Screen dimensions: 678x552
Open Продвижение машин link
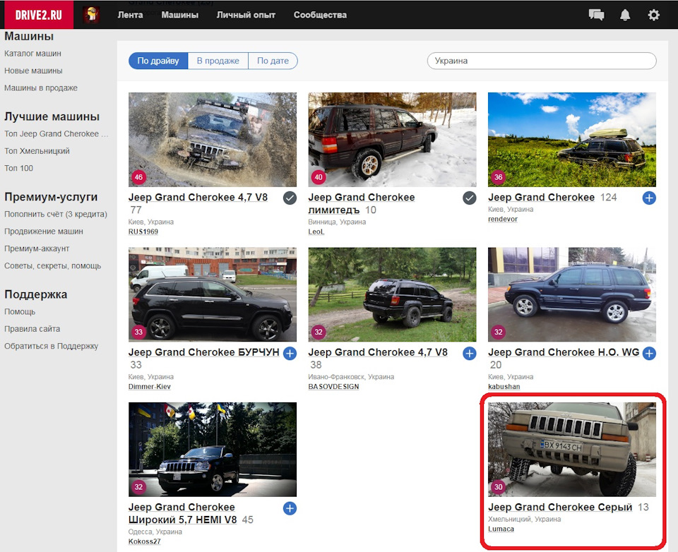44,232
